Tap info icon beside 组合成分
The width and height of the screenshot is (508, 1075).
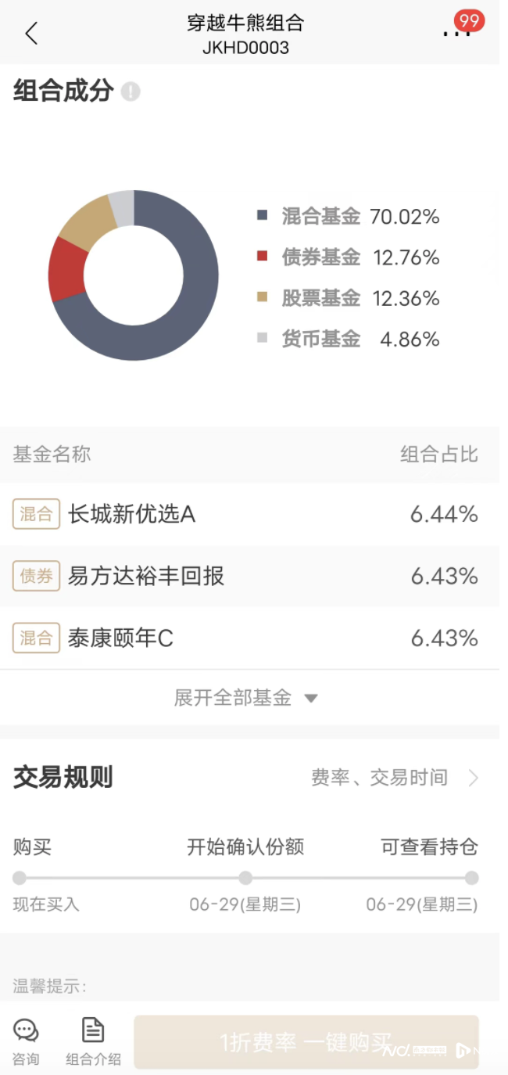click(131, 92)
